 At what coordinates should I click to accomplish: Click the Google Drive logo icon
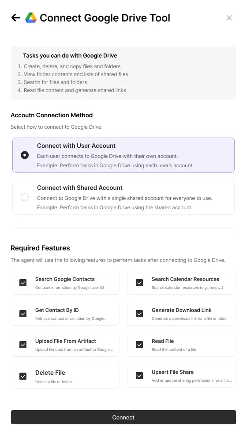pos(31,18)
